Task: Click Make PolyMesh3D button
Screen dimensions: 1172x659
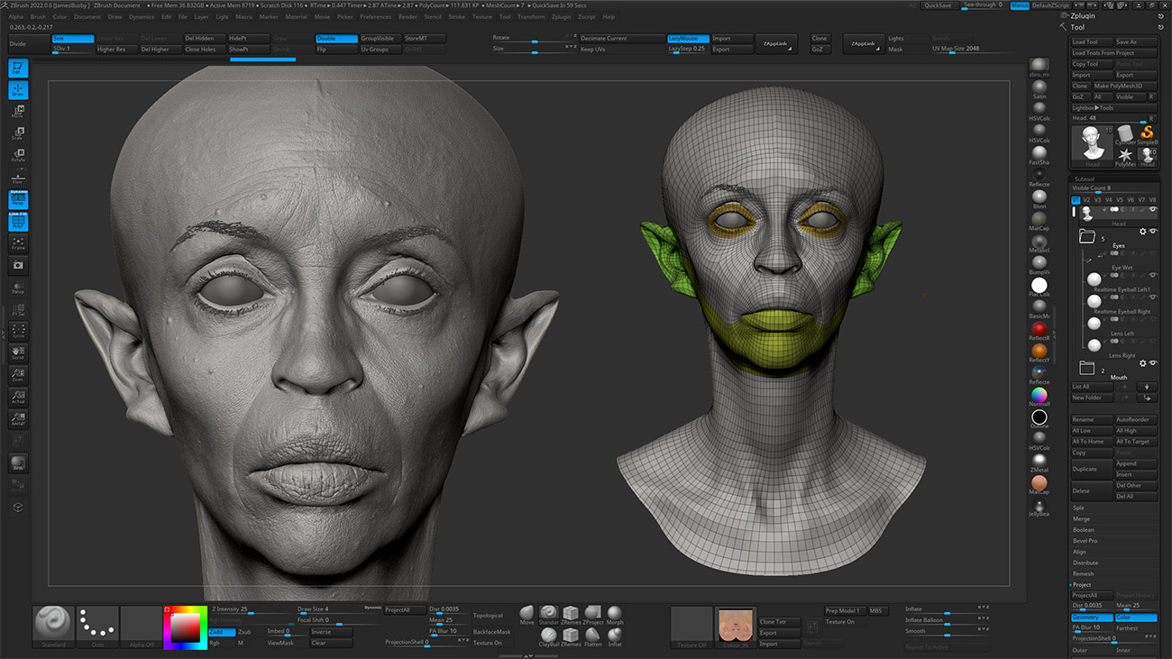Action: tap(1125, 86)
